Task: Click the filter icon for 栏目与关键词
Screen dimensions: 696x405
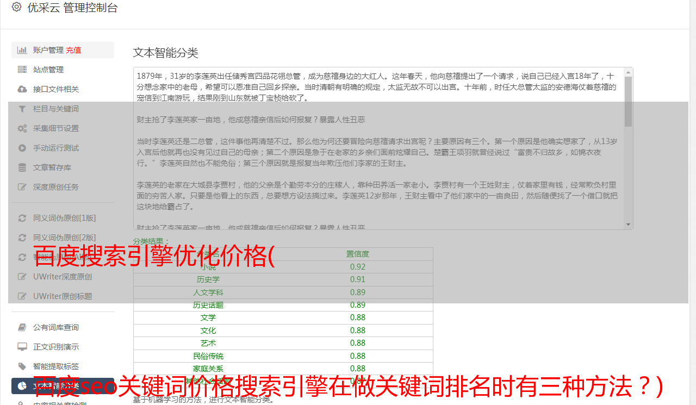Action: click(x=22, y=109)
